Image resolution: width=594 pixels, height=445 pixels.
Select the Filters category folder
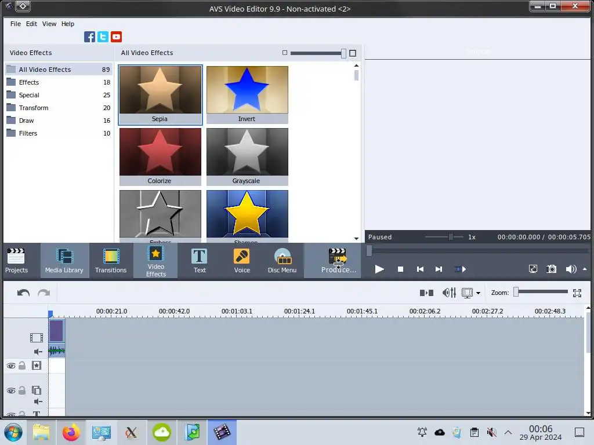tap(59, 133)
